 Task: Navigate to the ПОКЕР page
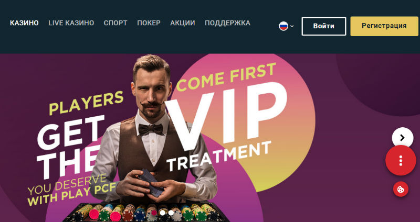[x=149, y=23]
